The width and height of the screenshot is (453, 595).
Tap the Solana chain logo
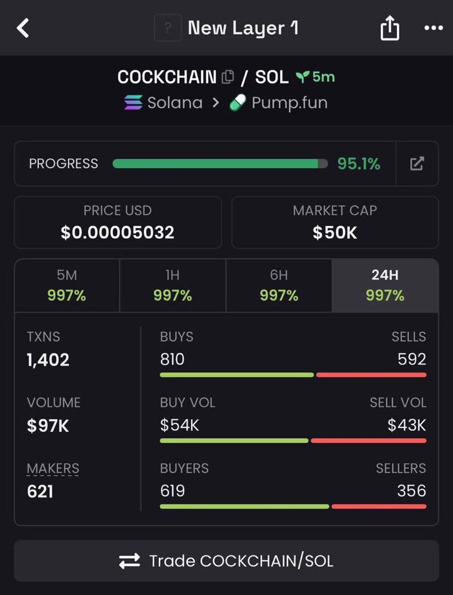[x=133, y=103]
